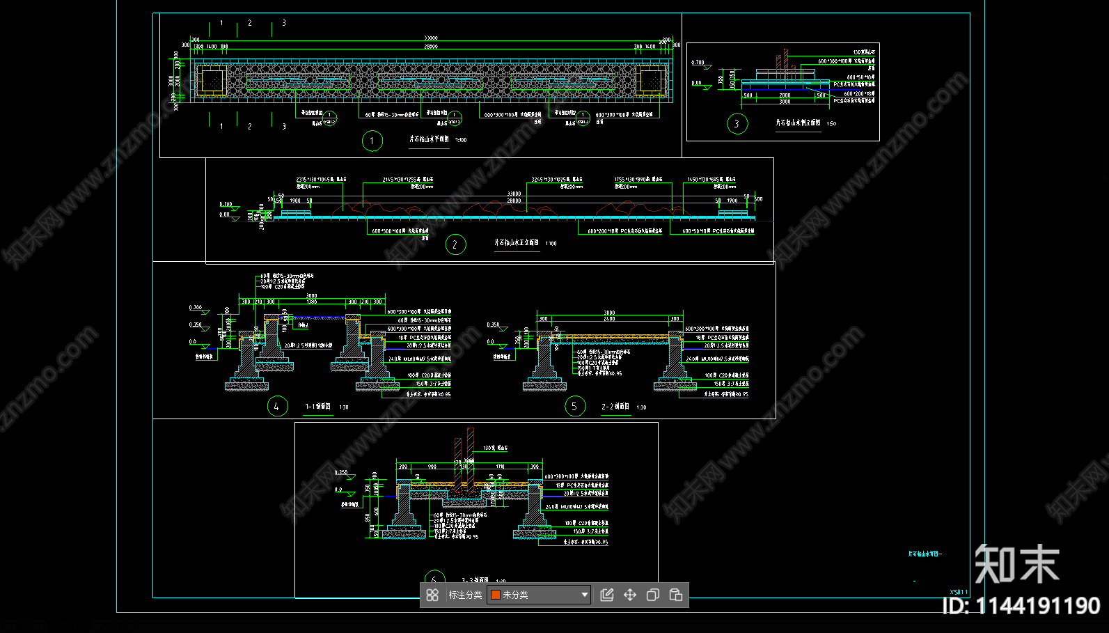
Task: Click the paste clipboard icon
Action: [676, 595]
